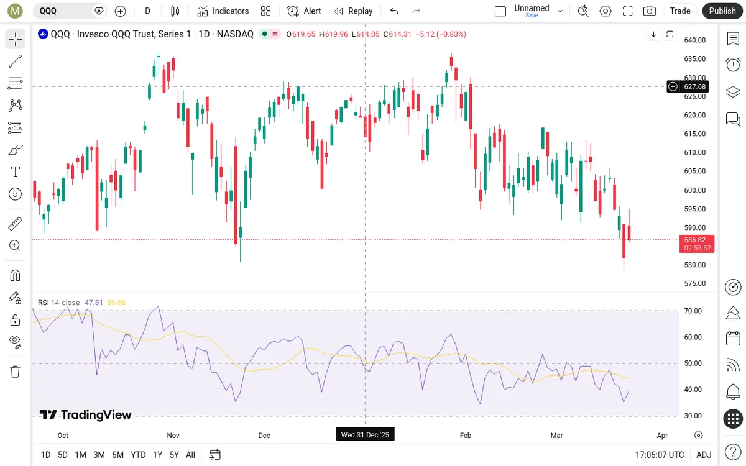The width and height of the screenshot is (746, 466).
Task: Toggle stay in drawing mode
Action: point(16,298)
